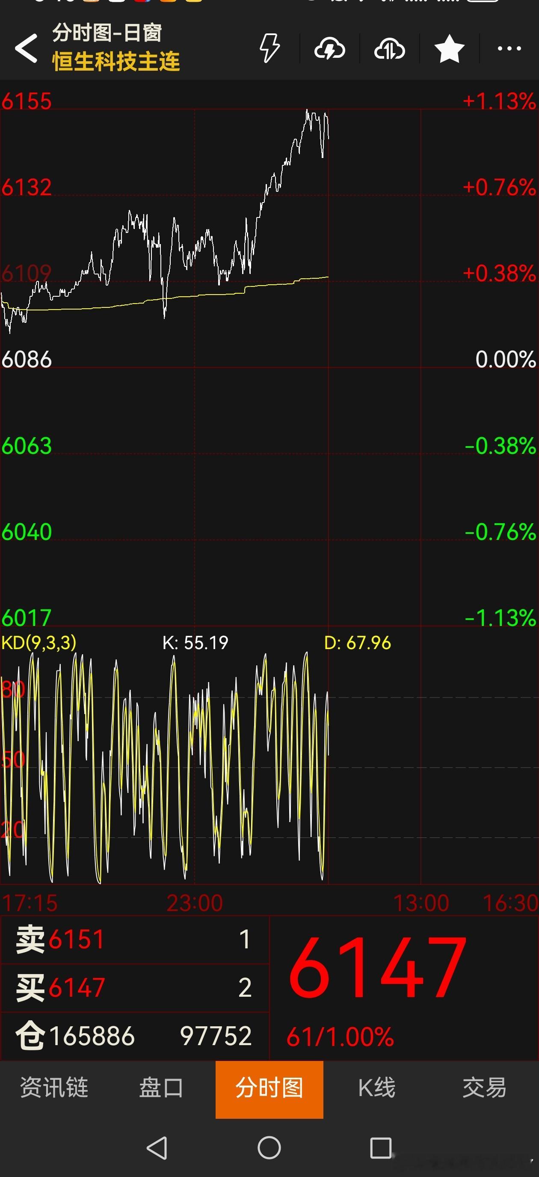Tap the cloud with lightning icon
The width and height of the screenshot is (539, 1177).
329,48
